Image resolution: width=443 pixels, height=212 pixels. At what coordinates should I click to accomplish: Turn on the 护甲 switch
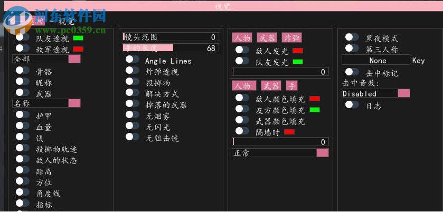click(23, 114)
